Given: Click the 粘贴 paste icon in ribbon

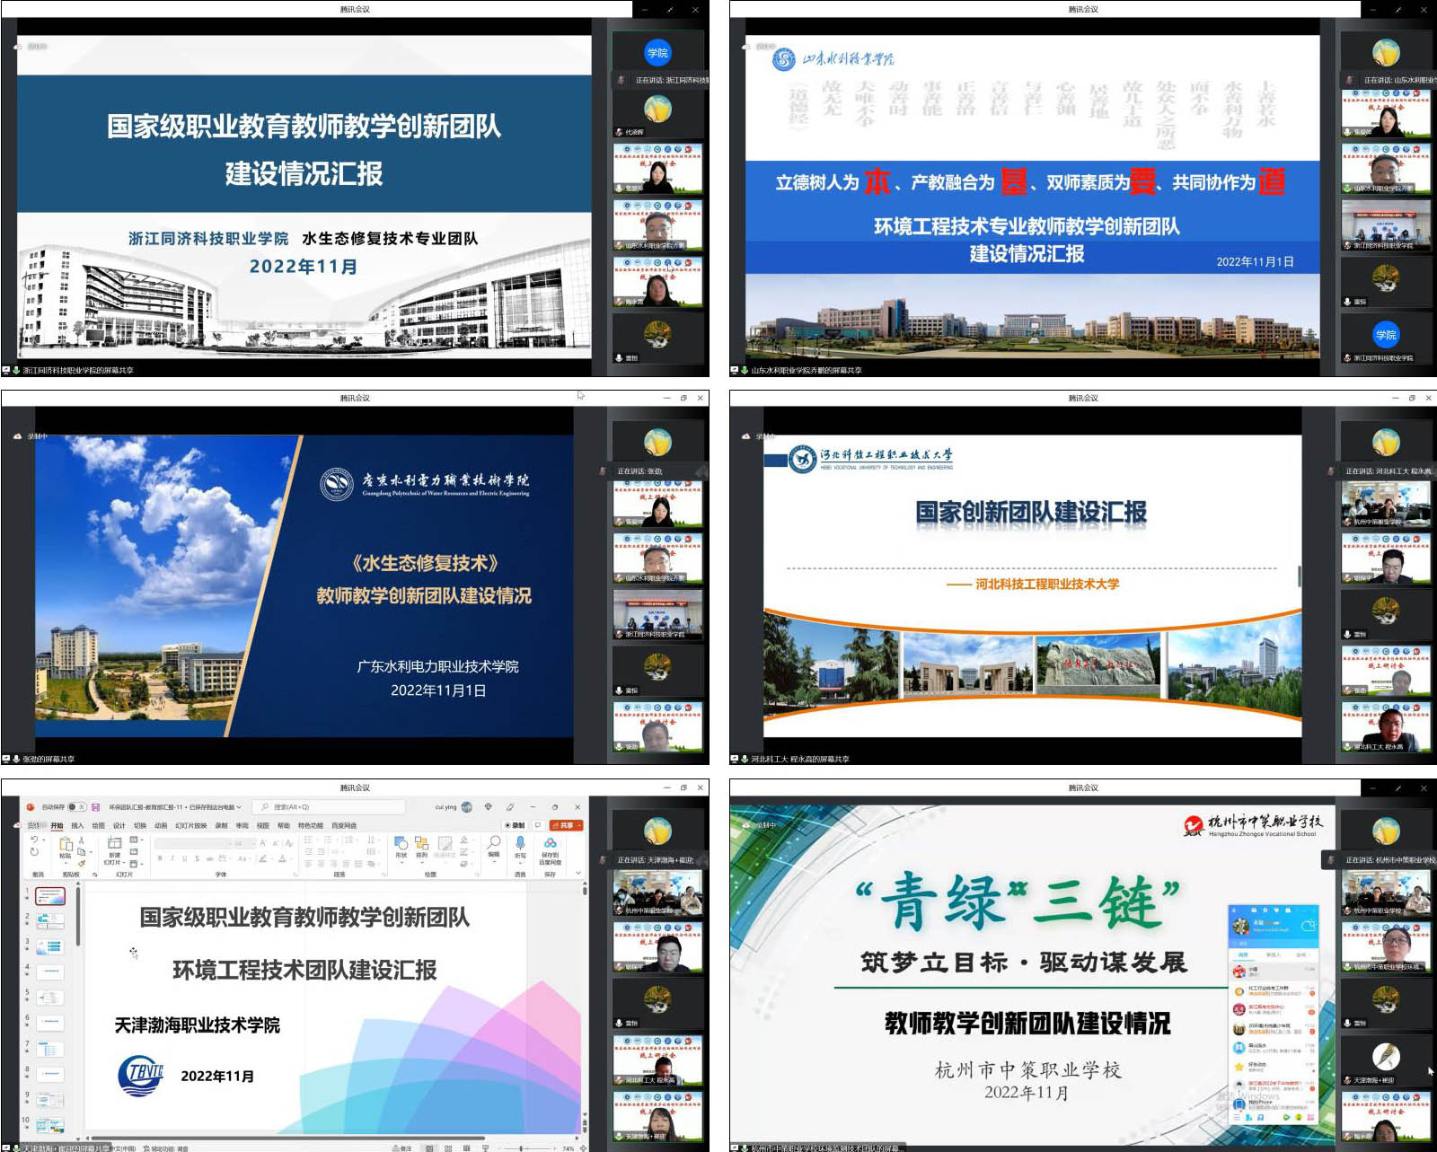Looking at the screenshot, I should (x=66, y=845).
